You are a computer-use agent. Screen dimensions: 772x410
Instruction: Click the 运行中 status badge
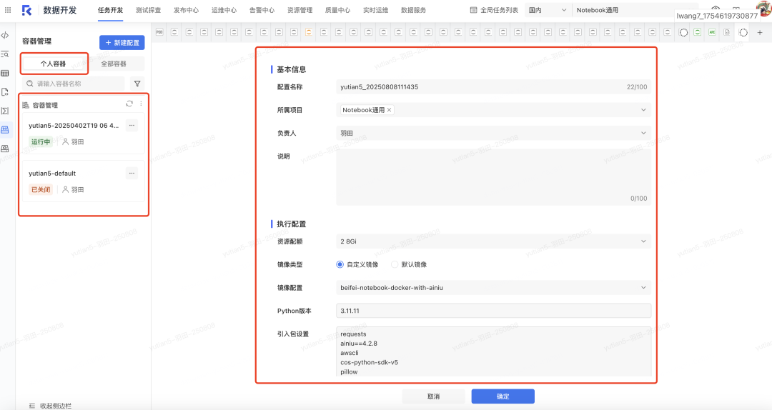pyautogui.click(x=41, y=141)
